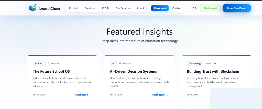Open Our Services navigation item
262x109 pixels.
(123, 8)
